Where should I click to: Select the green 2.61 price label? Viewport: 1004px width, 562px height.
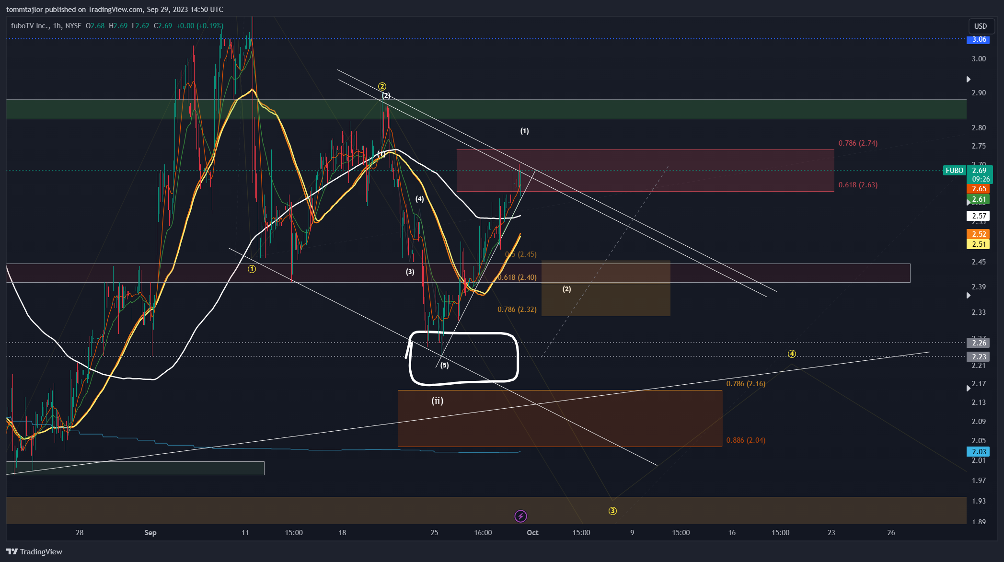coord(978,199)
